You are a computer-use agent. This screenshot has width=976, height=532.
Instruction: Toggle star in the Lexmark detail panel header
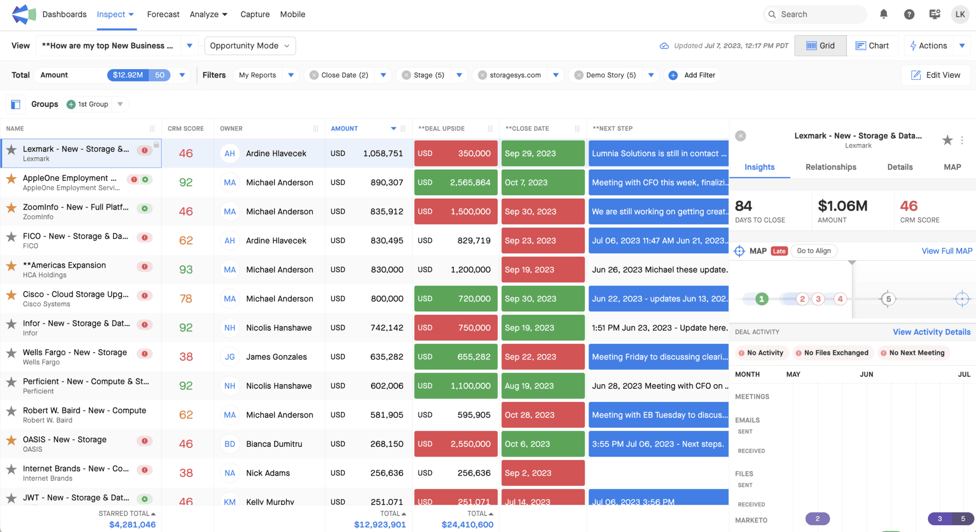point(947,140)
